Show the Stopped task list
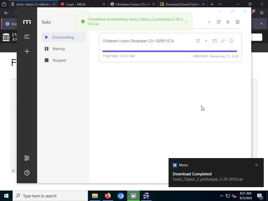Image resolution: width=268 pixels, height=201 pixels. click(63, 60)
